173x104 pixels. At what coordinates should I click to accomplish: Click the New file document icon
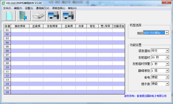point(9,16)
